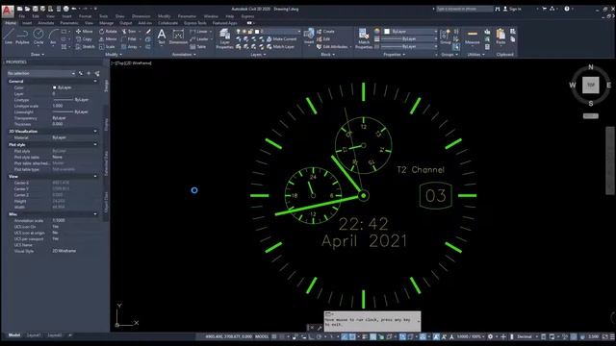
Task: Open the No selection dropdown in Properties
Action: click(x=41, y=73)
